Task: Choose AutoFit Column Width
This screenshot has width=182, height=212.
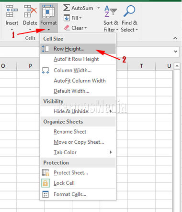Action: [x=78, y=81]
